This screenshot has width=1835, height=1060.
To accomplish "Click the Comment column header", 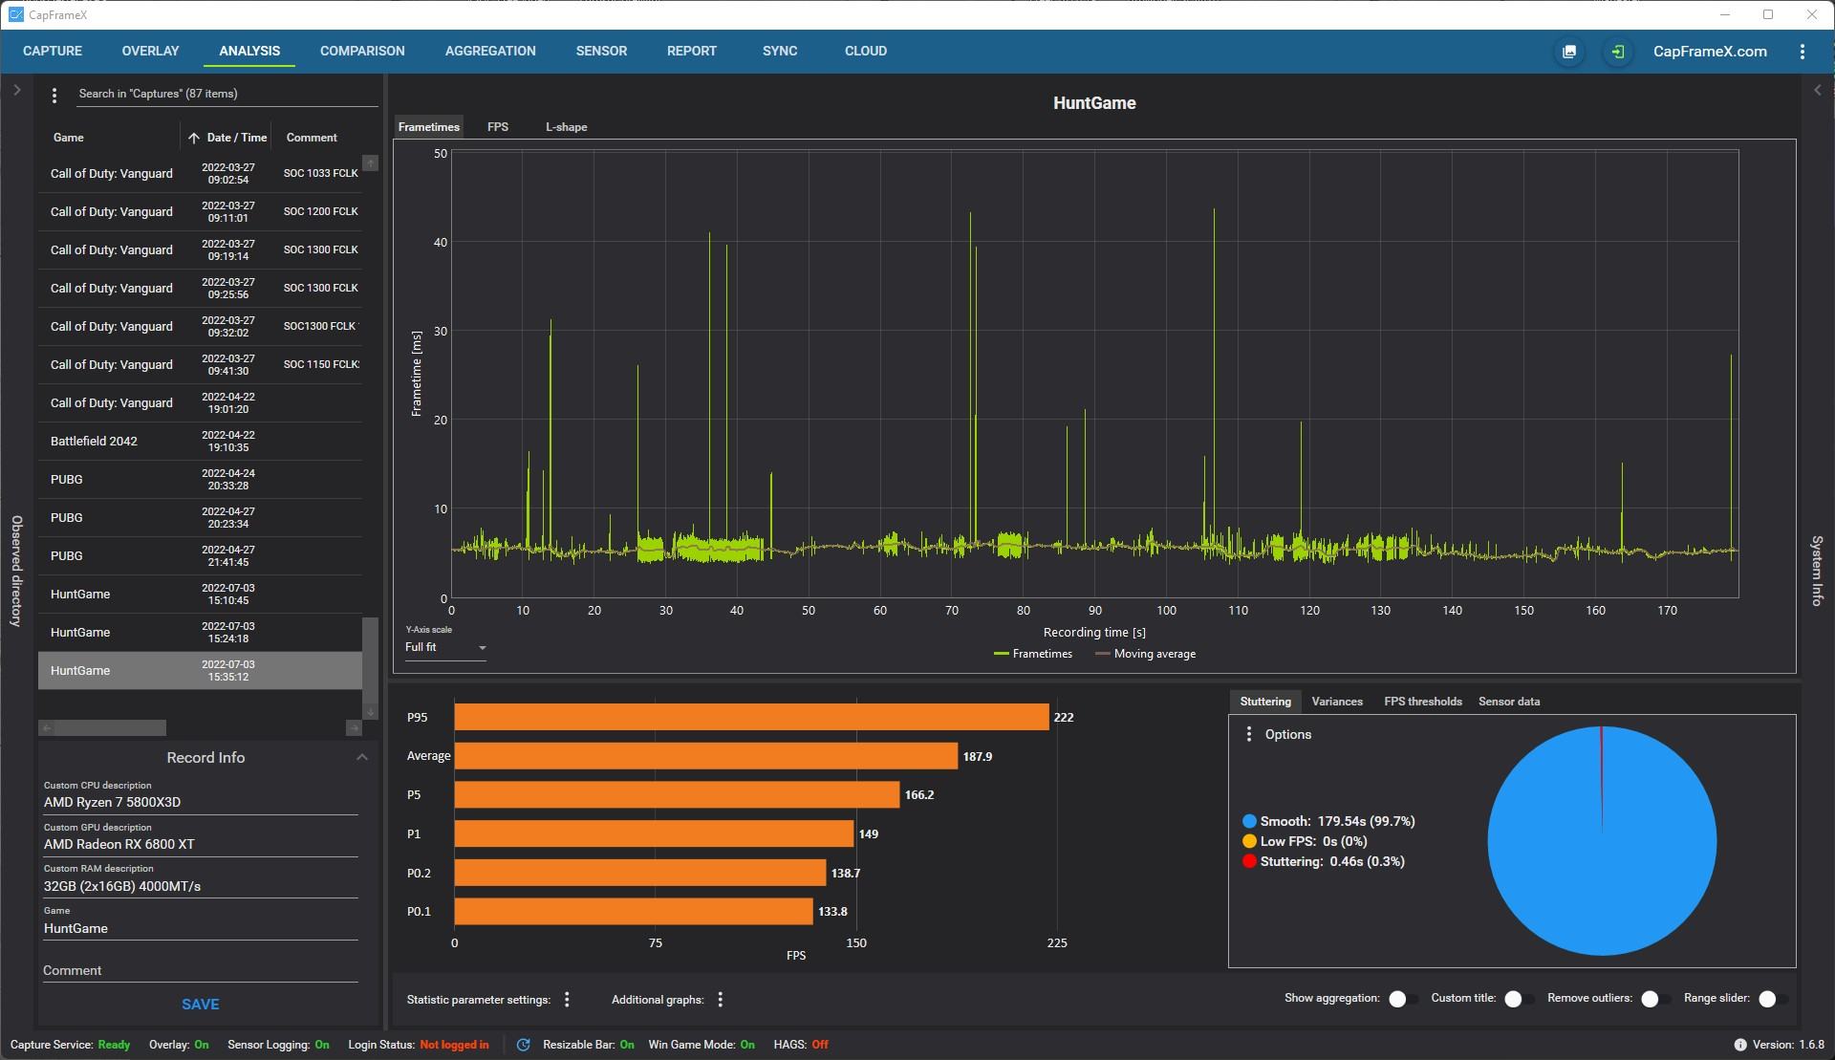I will pyautogui.click(x=312, y=138).
